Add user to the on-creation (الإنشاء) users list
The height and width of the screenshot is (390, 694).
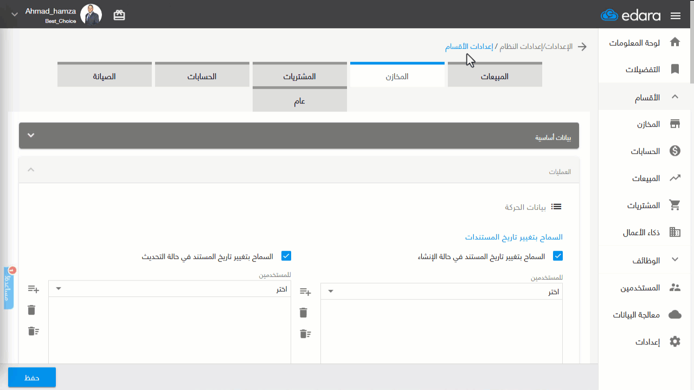305,292
